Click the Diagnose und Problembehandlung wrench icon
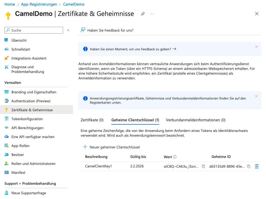The width and height of the screenshot is (266, 199). pyautogui.click(x=6, y=67)
